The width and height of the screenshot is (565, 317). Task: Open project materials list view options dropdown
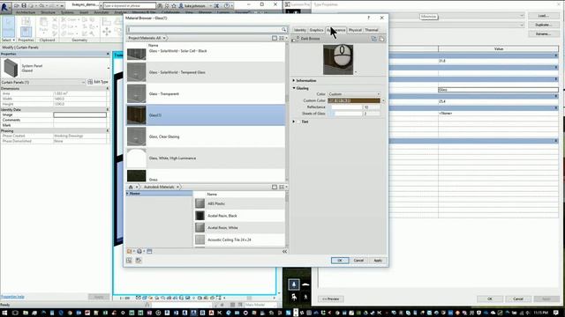282,38
